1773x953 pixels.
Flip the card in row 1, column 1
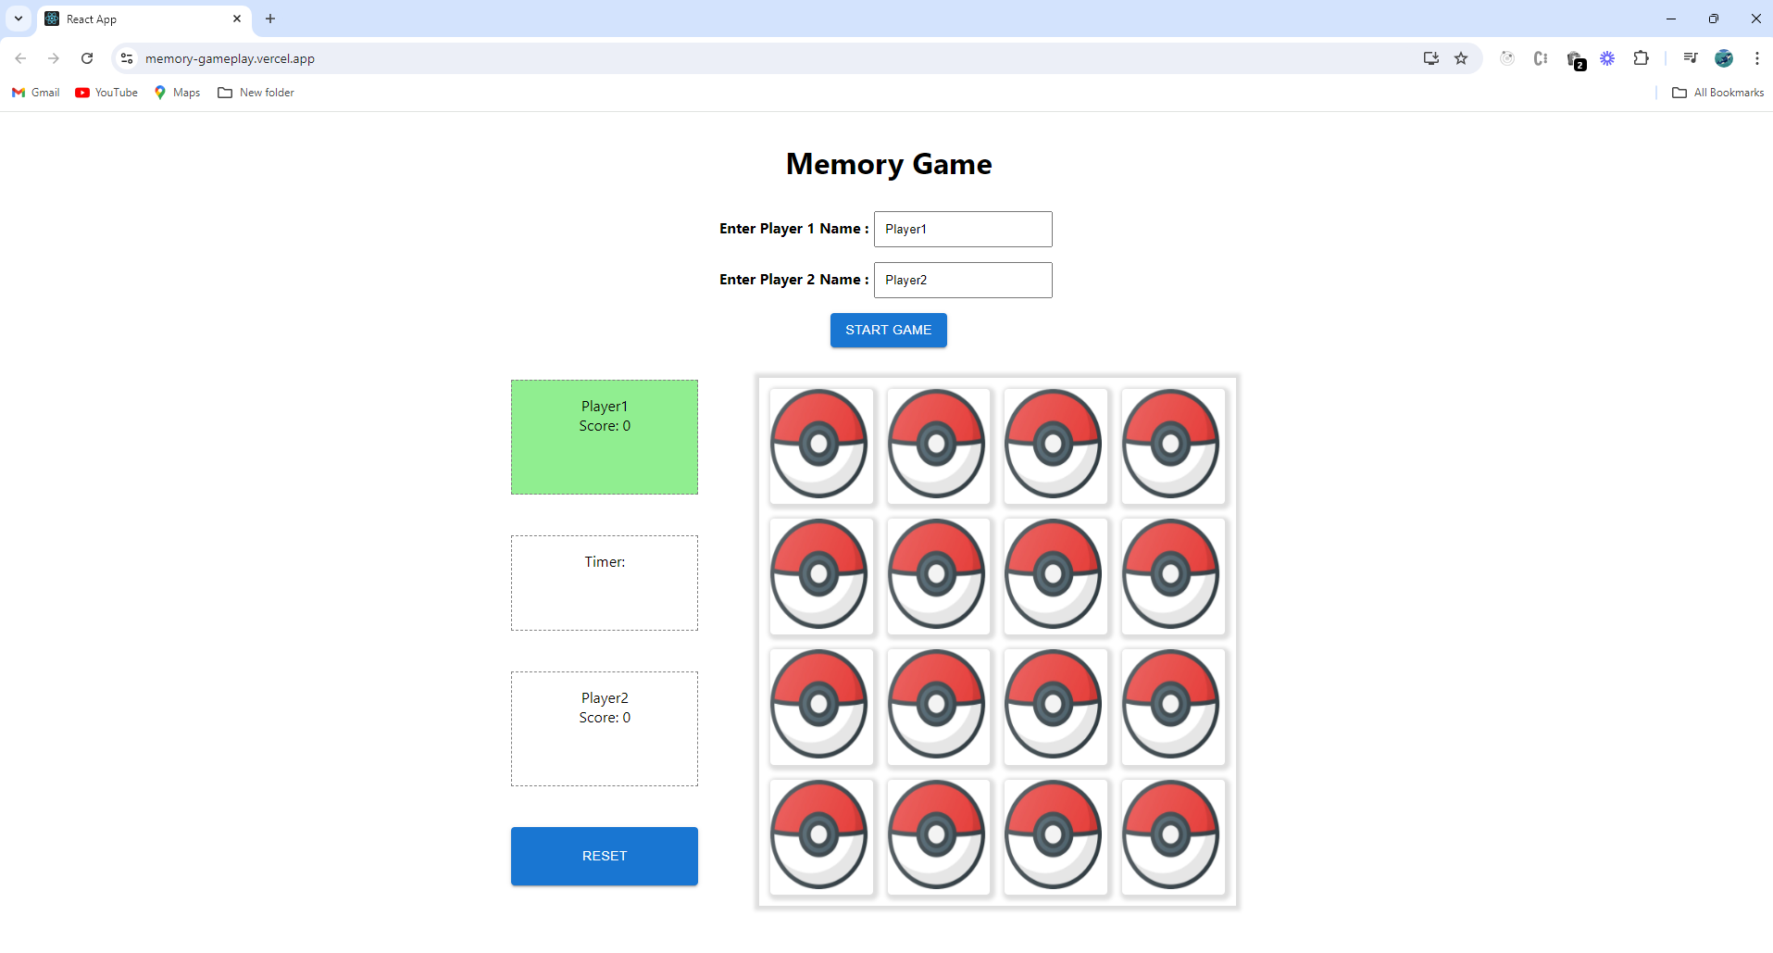pyautogui.click(x=821, y=445)
